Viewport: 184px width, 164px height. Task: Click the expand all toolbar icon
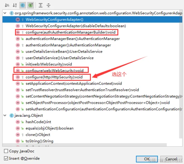(x=41, y=5)
